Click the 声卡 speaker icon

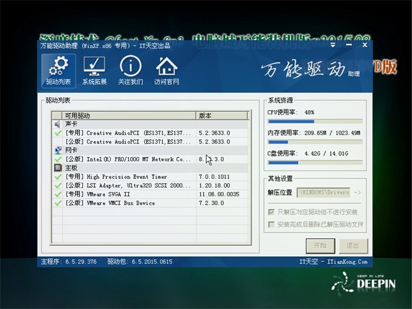coord(58,124)
